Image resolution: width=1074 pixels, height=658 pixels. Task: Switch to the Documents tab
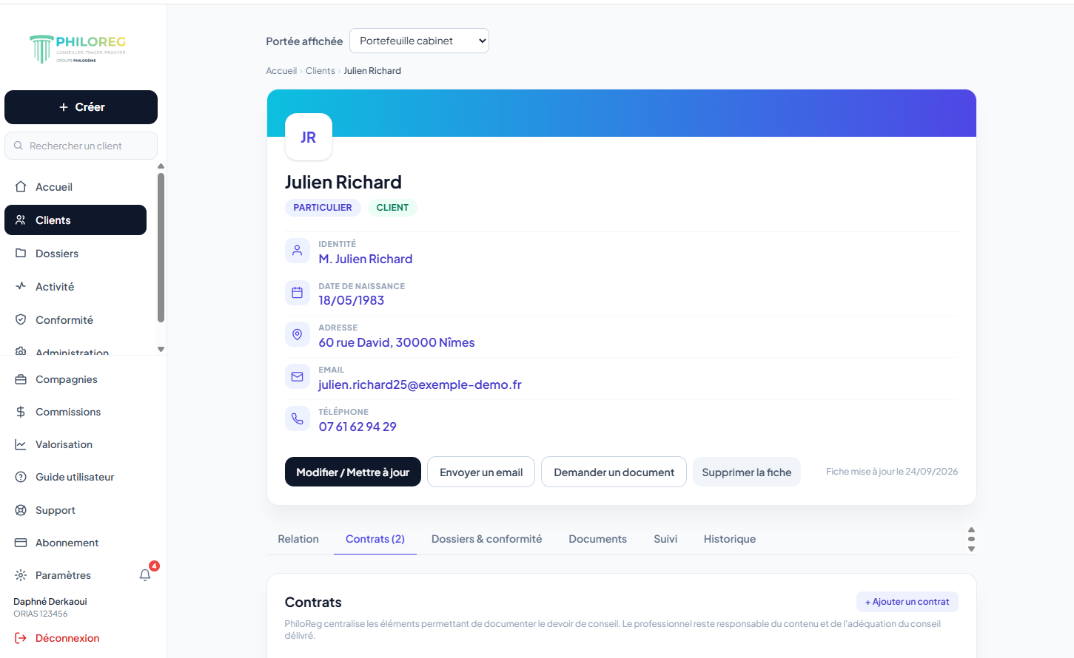point(597,539)
